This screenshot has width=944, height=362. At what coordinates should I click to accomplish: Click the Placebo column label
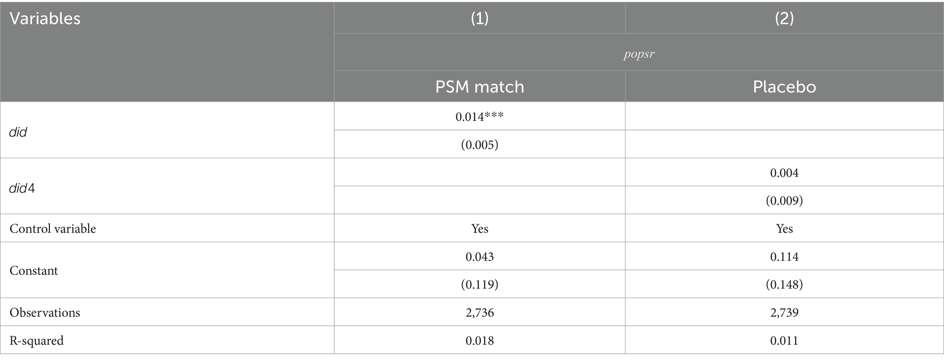[x=784, y=87]
